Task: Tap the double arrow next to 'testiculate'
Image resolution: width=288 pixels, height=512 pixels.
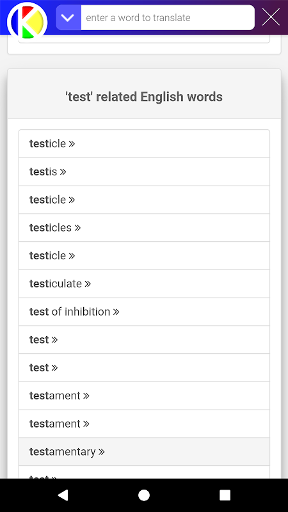Action: tap(88, 284)
